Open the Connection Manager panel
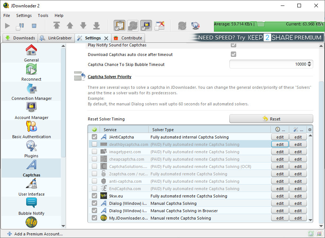The height and width of the screenshot is (238, 325). pyautogui.click(x=31, y=92)
